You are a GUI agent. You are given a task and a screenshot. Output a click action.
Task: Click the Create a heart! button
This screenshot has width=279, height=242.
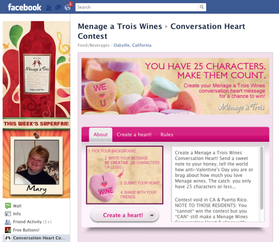(124, 215)
